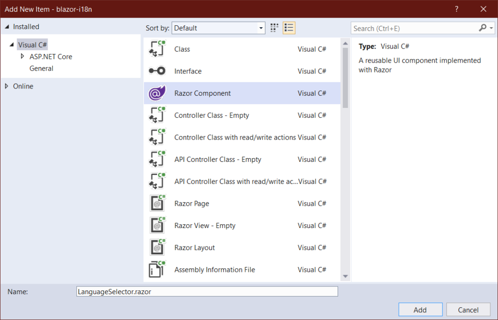Image resolution: width=498 pixels, height=320 pixels.
Task: Click "Visual C#" in the Razor Page row
Action: (x=312, y=203)
